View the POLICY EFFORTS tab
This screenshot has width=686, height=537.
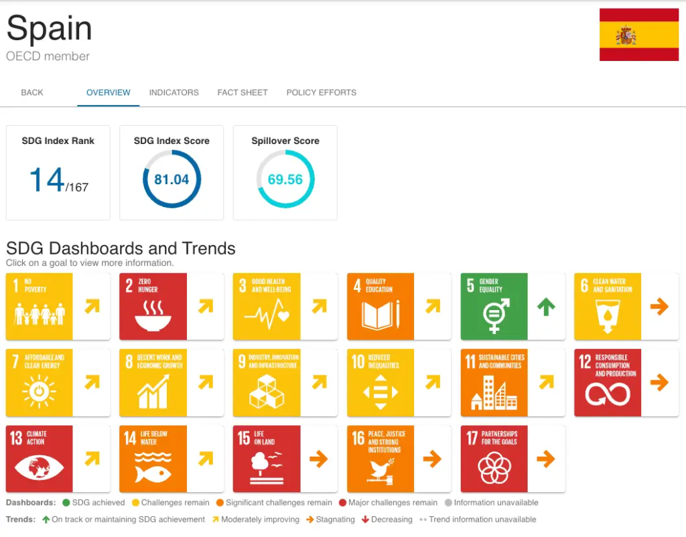(322, 92)
